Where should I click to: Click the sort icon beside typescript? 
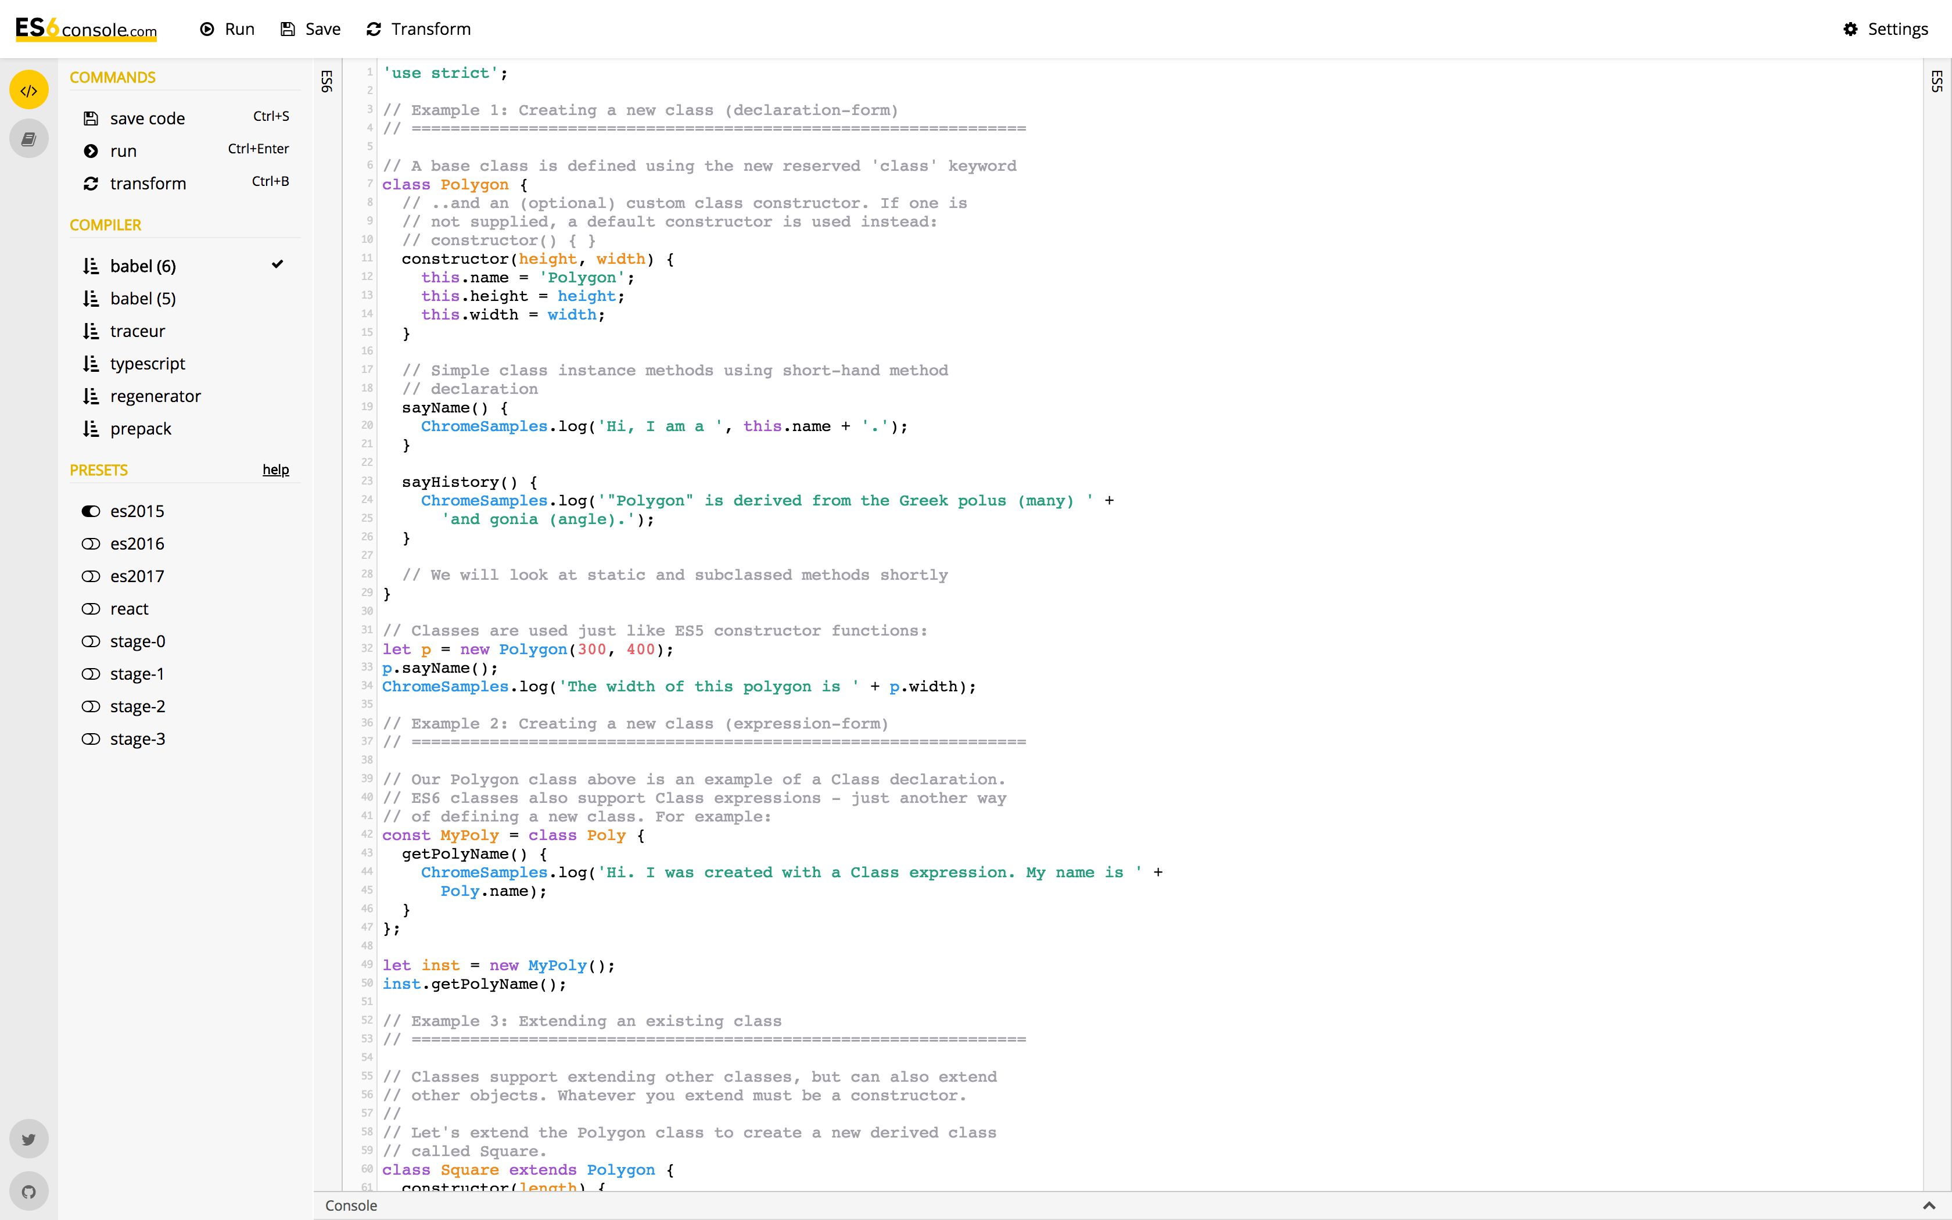[x=91, y=363]
